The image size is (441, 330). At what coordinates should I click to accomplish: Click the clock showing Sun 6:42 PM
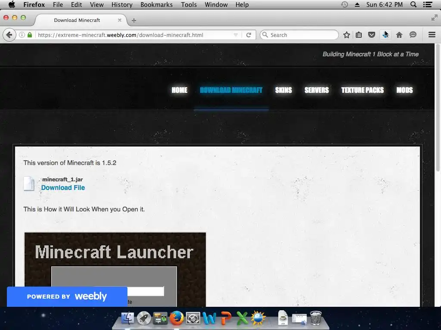click(x=384, y=5)
